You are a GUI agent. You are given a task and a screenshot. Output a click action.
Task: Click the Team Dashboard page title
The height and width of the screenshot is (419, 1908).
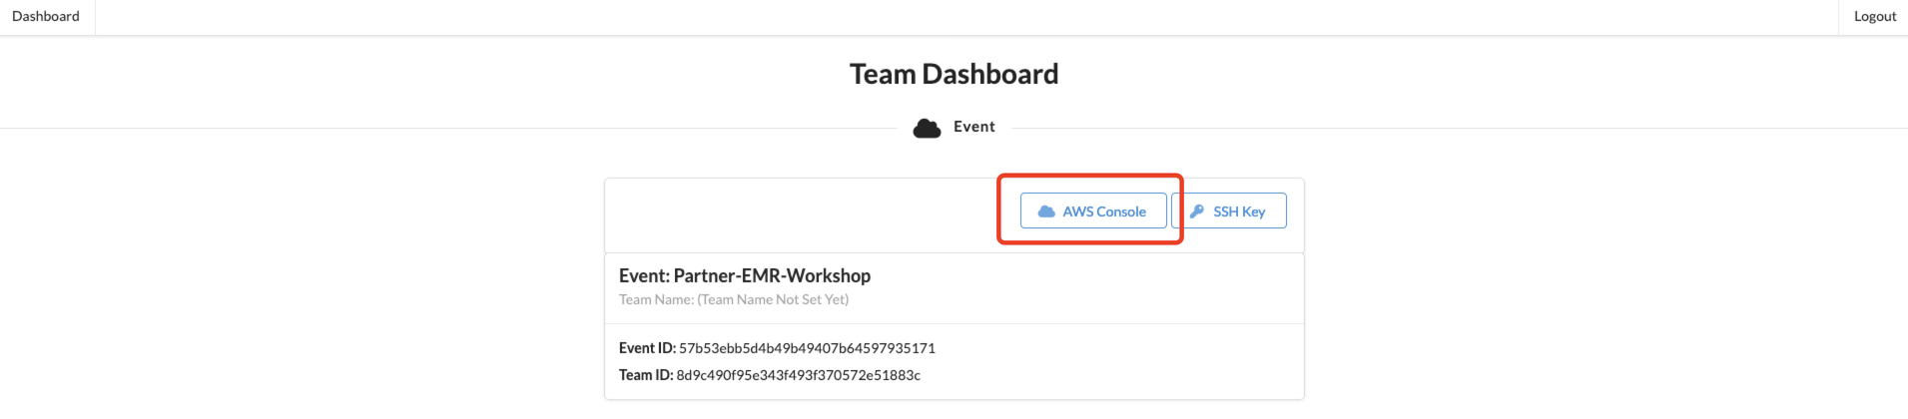click(x=954, y=74)
